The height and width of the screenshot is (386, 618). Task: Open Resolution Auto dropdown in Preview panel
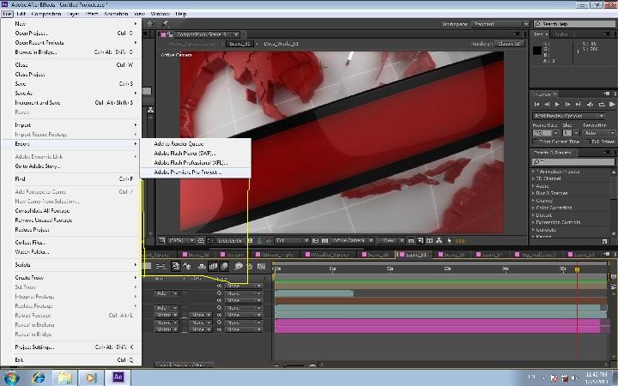pos(599,133)
